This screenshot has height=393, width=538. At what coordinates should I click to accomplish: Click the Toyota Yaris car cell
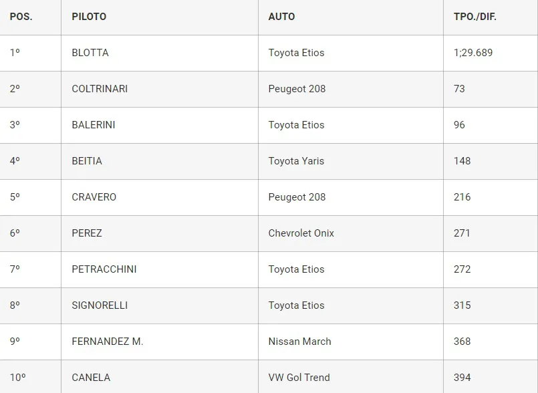point(296,161)
